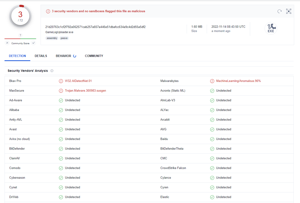Click the red alert icon in banner

(x=48, y=11)
